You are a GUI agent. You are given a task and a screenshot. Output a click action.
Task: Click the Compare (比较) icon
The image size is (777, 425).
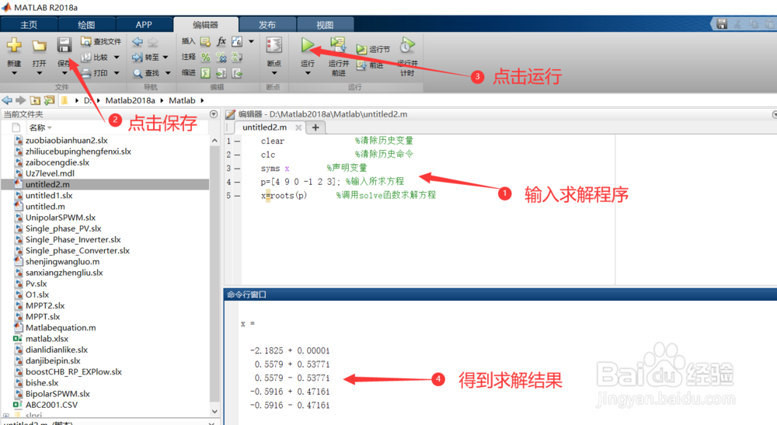pyautogui.click(x=85, y=57)
